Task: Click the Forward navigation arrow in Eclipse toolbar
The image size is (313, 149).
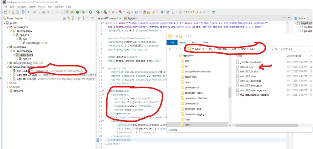Action: pos(204,12)
